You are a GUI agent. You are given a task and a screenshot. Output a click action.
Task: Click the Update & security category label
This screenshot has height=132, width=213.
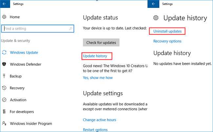pyautogui.click(x=15, y=41)
